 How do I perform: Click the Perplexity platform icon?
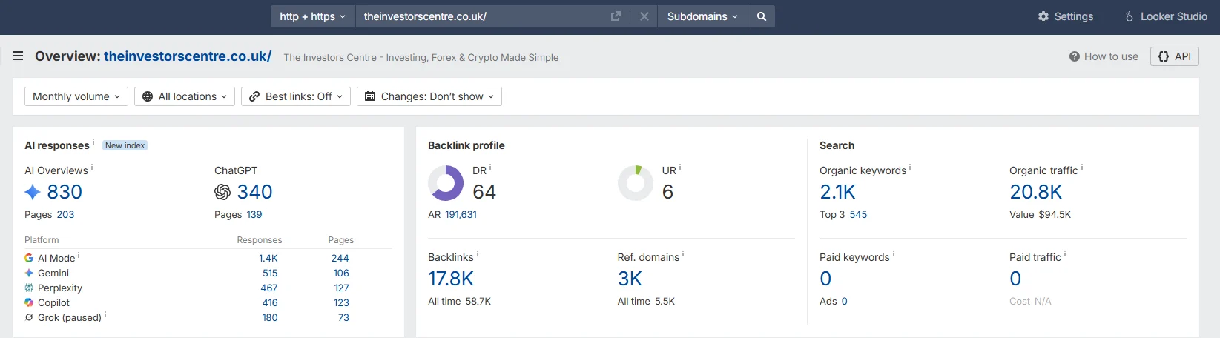point(29,288)
